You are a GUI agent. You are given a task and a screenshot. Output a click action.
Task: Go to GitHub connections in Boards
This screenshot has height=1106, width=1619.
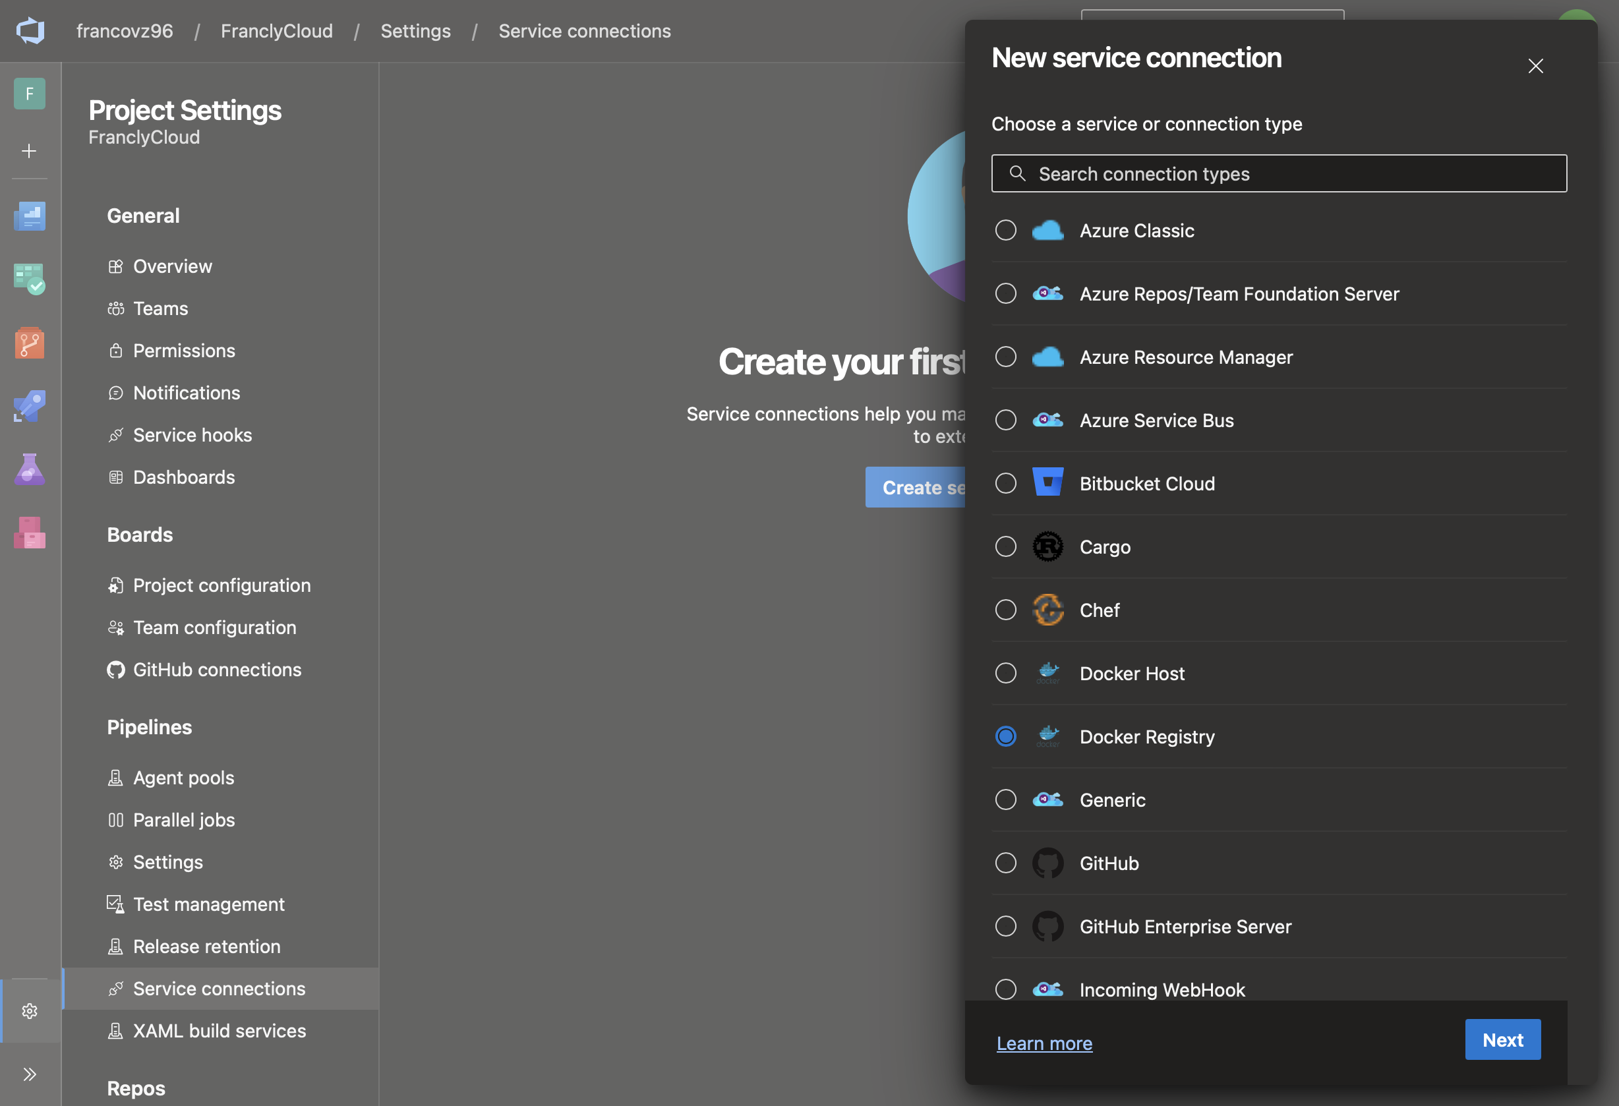217,670
